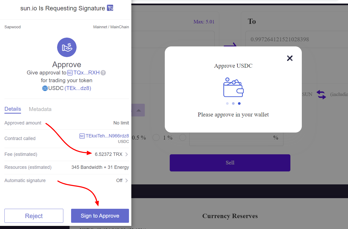Click the Sapwood account name
Screen dimensions: 348x229
tap(12, 27)
